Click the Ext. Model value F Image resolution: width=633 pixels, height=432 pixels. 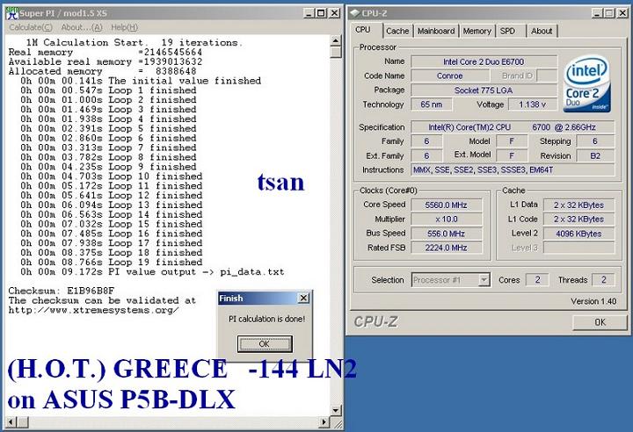tap(512, 155)
